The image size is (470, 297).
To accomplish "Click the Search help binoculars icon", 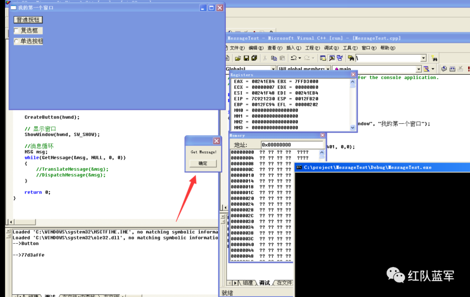I will pos(434,58).
